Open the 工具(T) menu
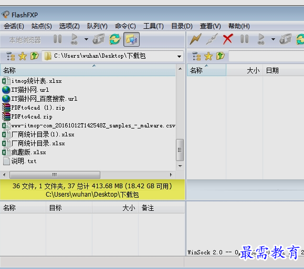 coord(153,26)
